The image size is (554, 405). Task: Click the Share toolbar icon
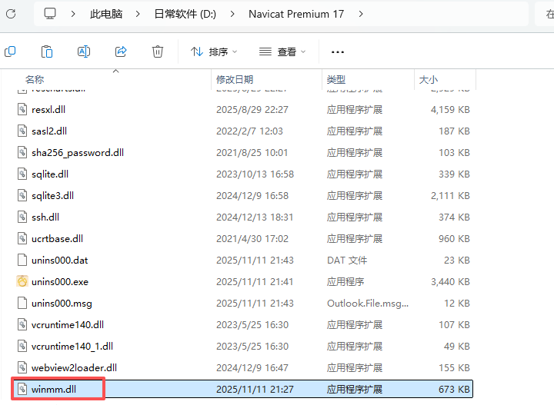click(x=121, y=51)
